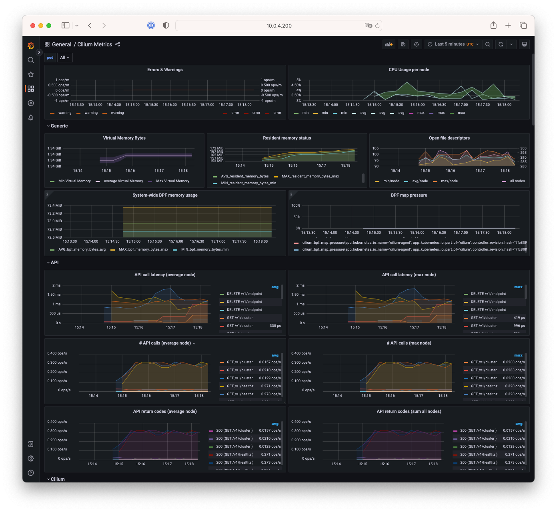The width and height of the screenshot is (557, 512).
Task: Open the Errors & Warnings panel title menu
Action: point(165,70)
